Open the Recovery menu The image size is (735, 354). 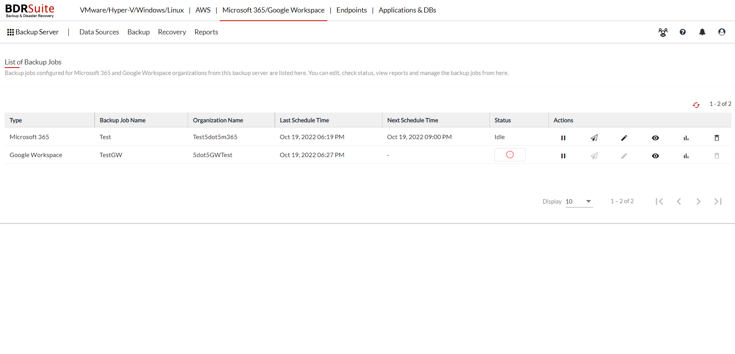172,32
